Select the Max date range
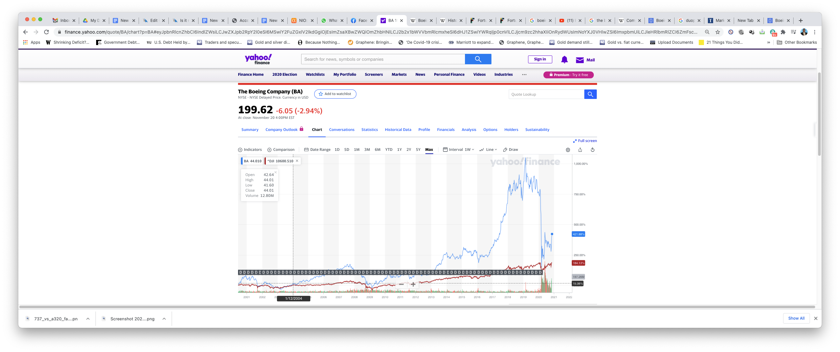This screenshot has width=840, height=352. [429, 150]
